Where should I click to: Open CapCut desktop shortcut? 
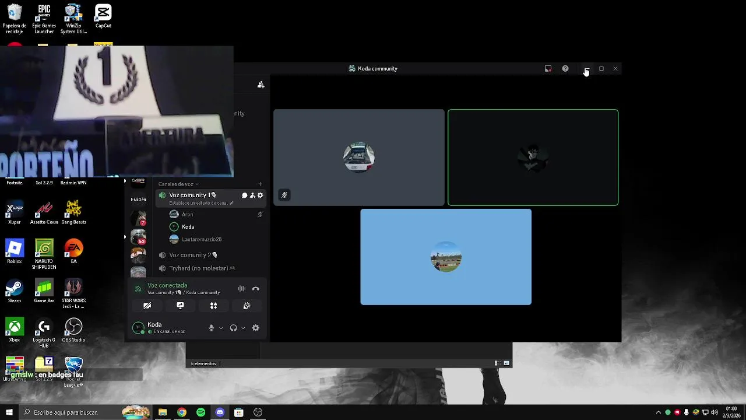pyautogui.click(x=103, y=16)
